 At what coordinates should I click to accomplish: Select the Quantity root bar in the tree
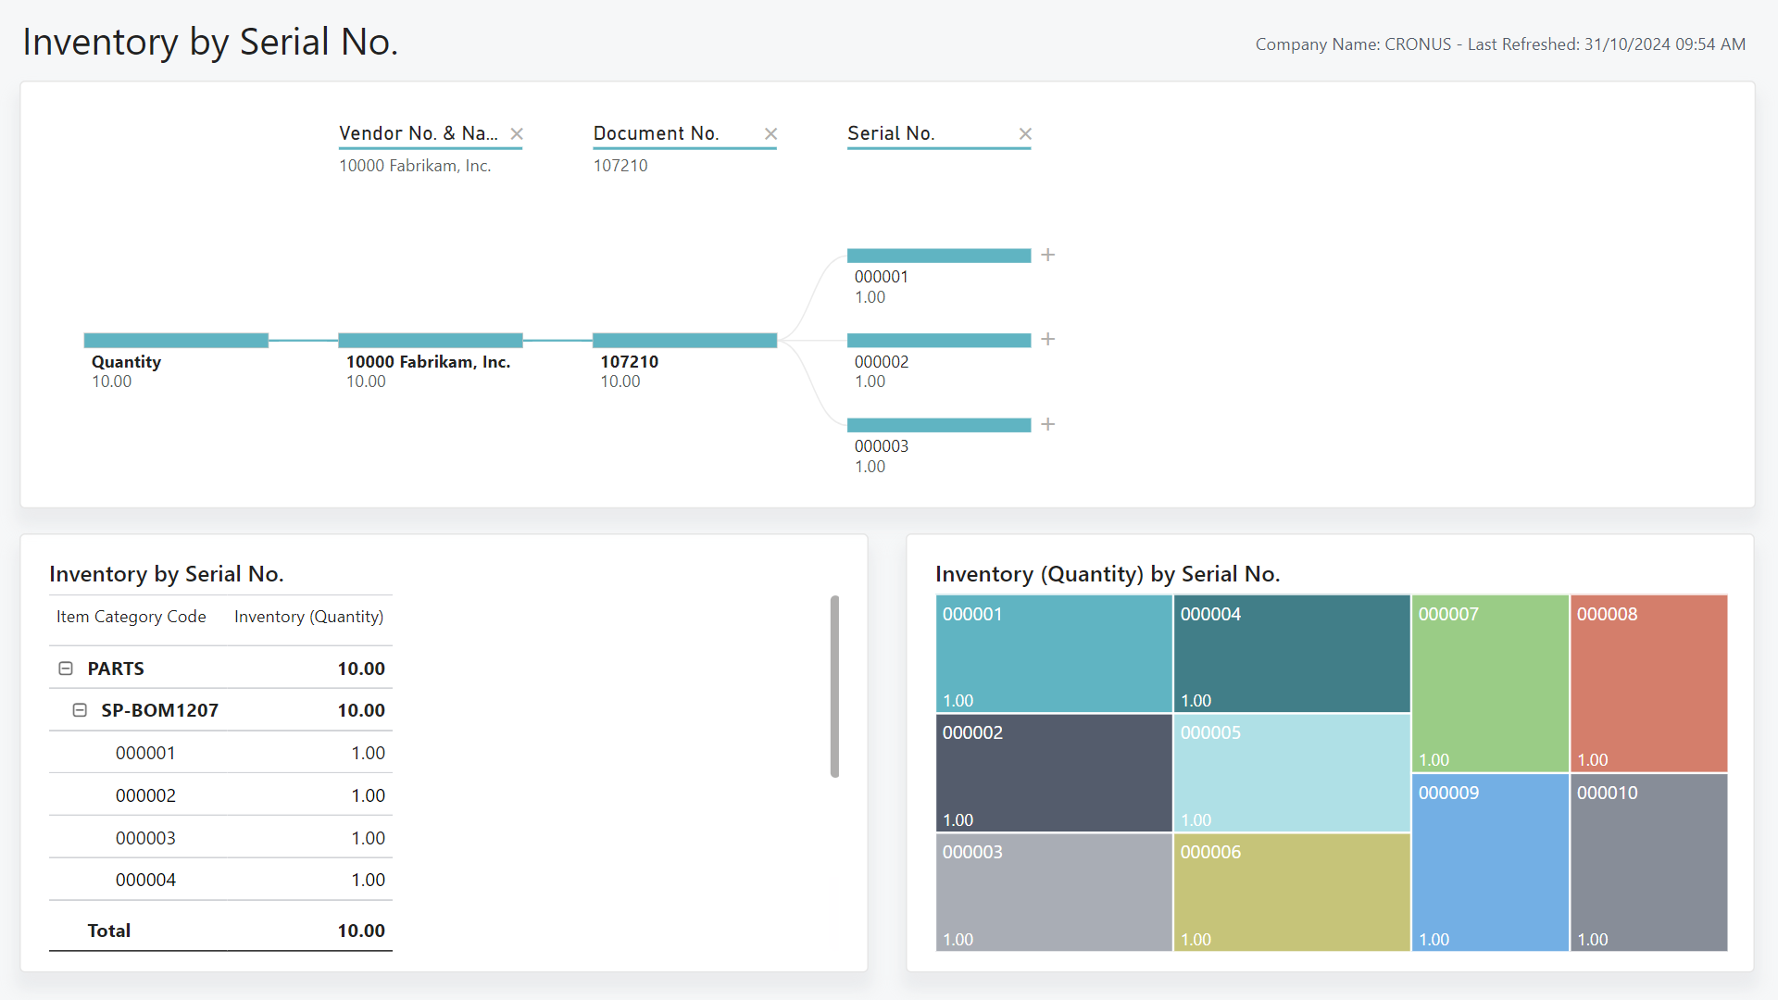coord(175,340)
